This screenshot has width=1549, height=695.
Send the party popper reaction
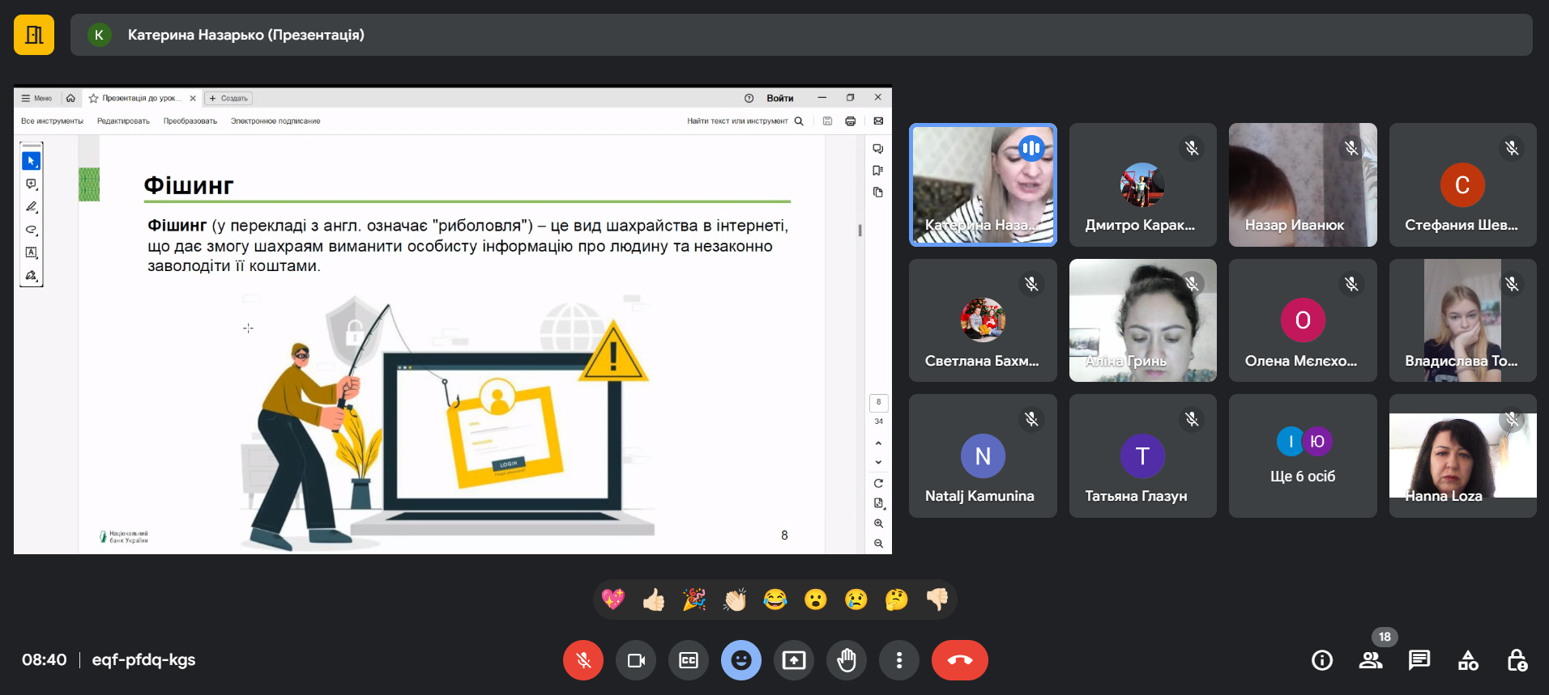[x=694, y=600]
